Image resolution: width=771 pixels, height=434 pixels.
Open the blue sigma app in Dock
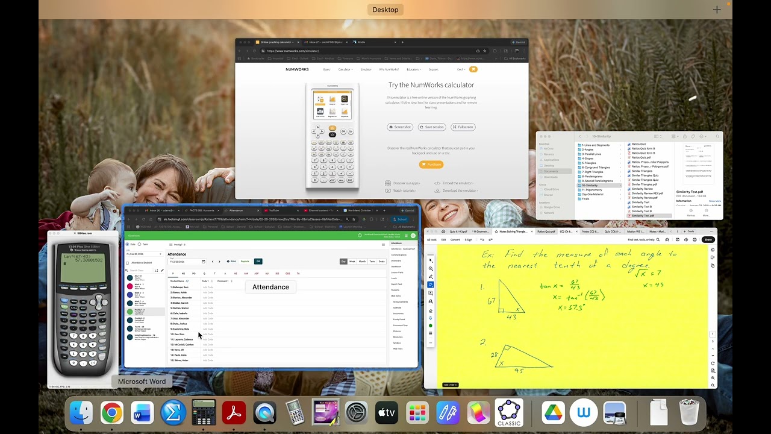[173, 413]
